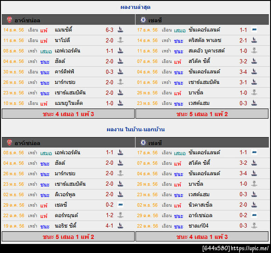Screen dimensions: 271x253
Task: Click อาร์เซน่อล name in ในบ้าน-นอกบ้าน header
Action: (x=27, y=143)
